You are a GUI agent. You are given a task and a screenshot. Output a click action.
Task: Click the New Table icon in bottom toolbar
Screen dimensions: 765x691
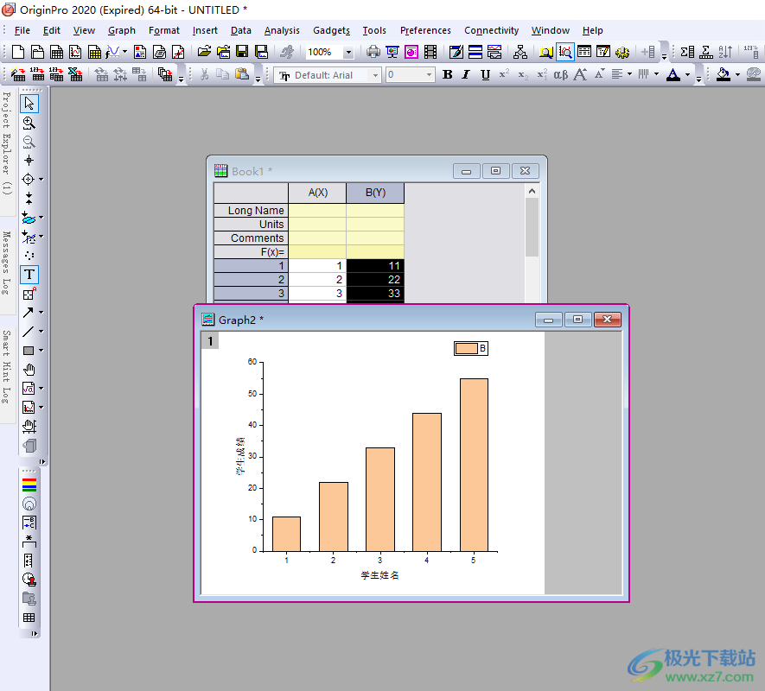(29, 618)
